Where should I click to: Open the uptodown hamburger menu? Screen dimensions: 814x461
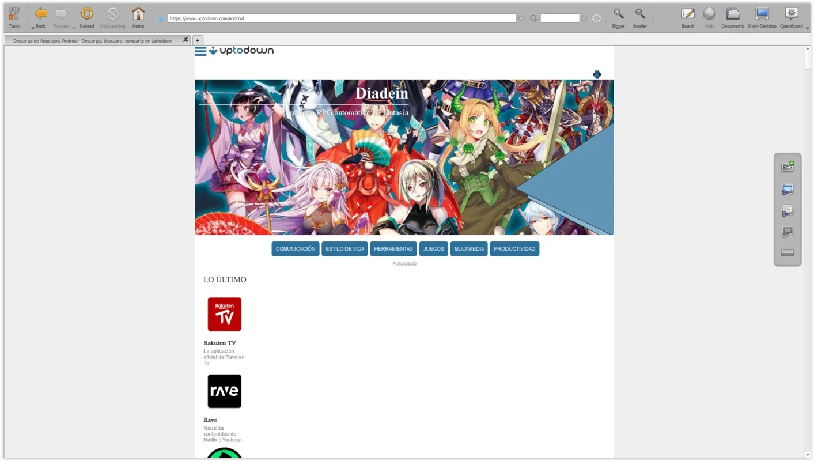coord(200,51)
